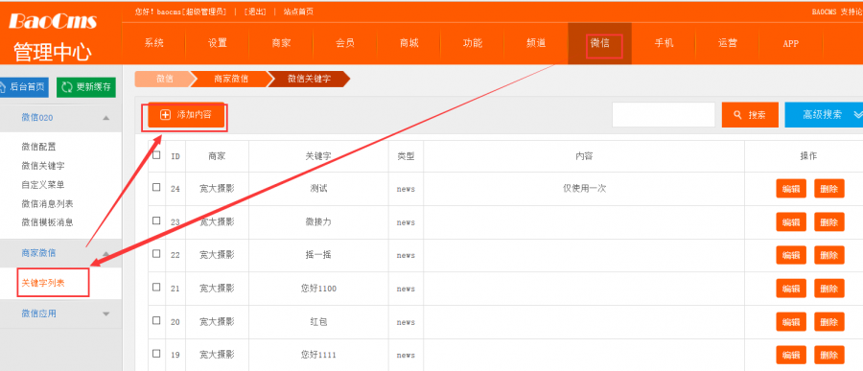Click the refresh icon on 更新缓存 button
Screen dimensions: 863x371
[x=67, y=87]
